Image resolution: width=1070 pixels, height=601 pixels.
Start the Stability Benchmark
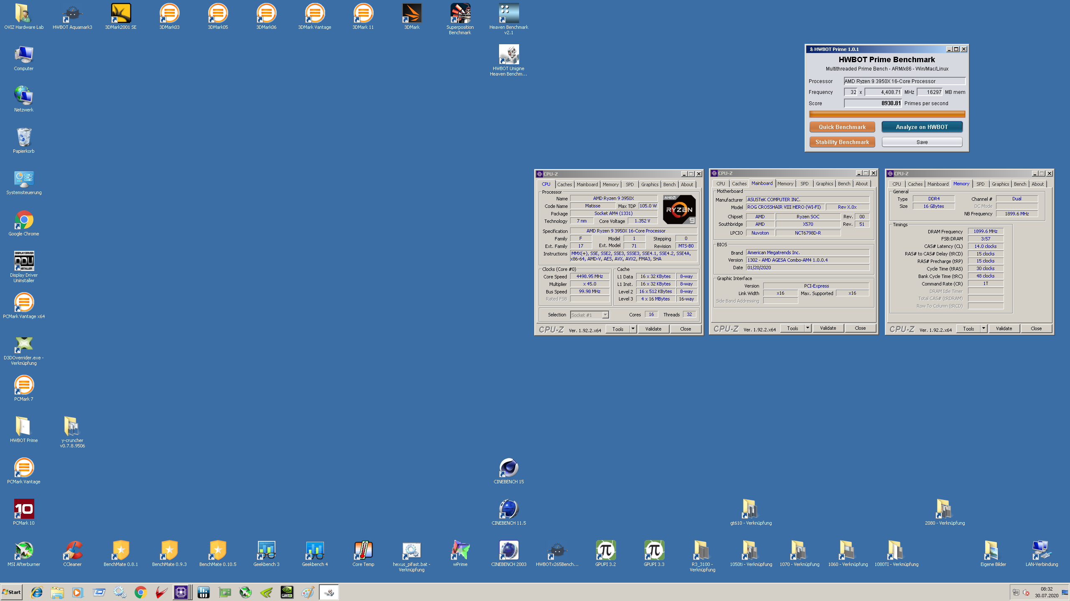click(842, 142)
